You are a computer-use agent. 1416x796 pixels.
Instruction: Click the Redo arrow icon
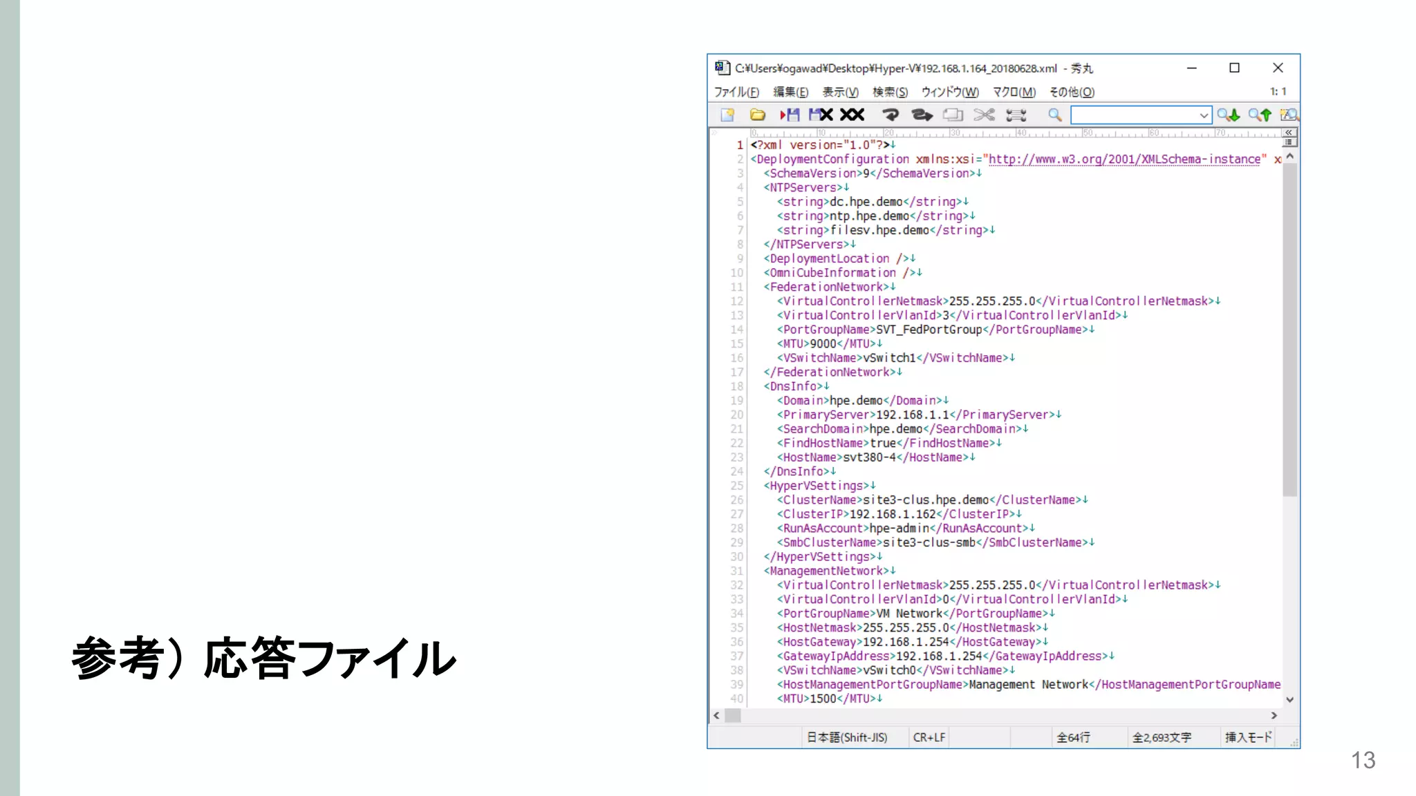[922, 115]
